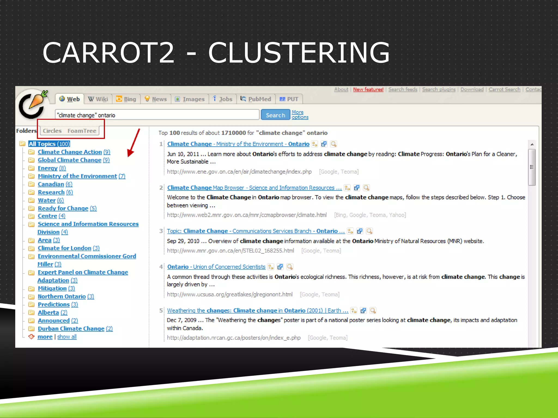Open the Search plugins link
Viewport: 558px width, 418px height.
coord(439,89)
